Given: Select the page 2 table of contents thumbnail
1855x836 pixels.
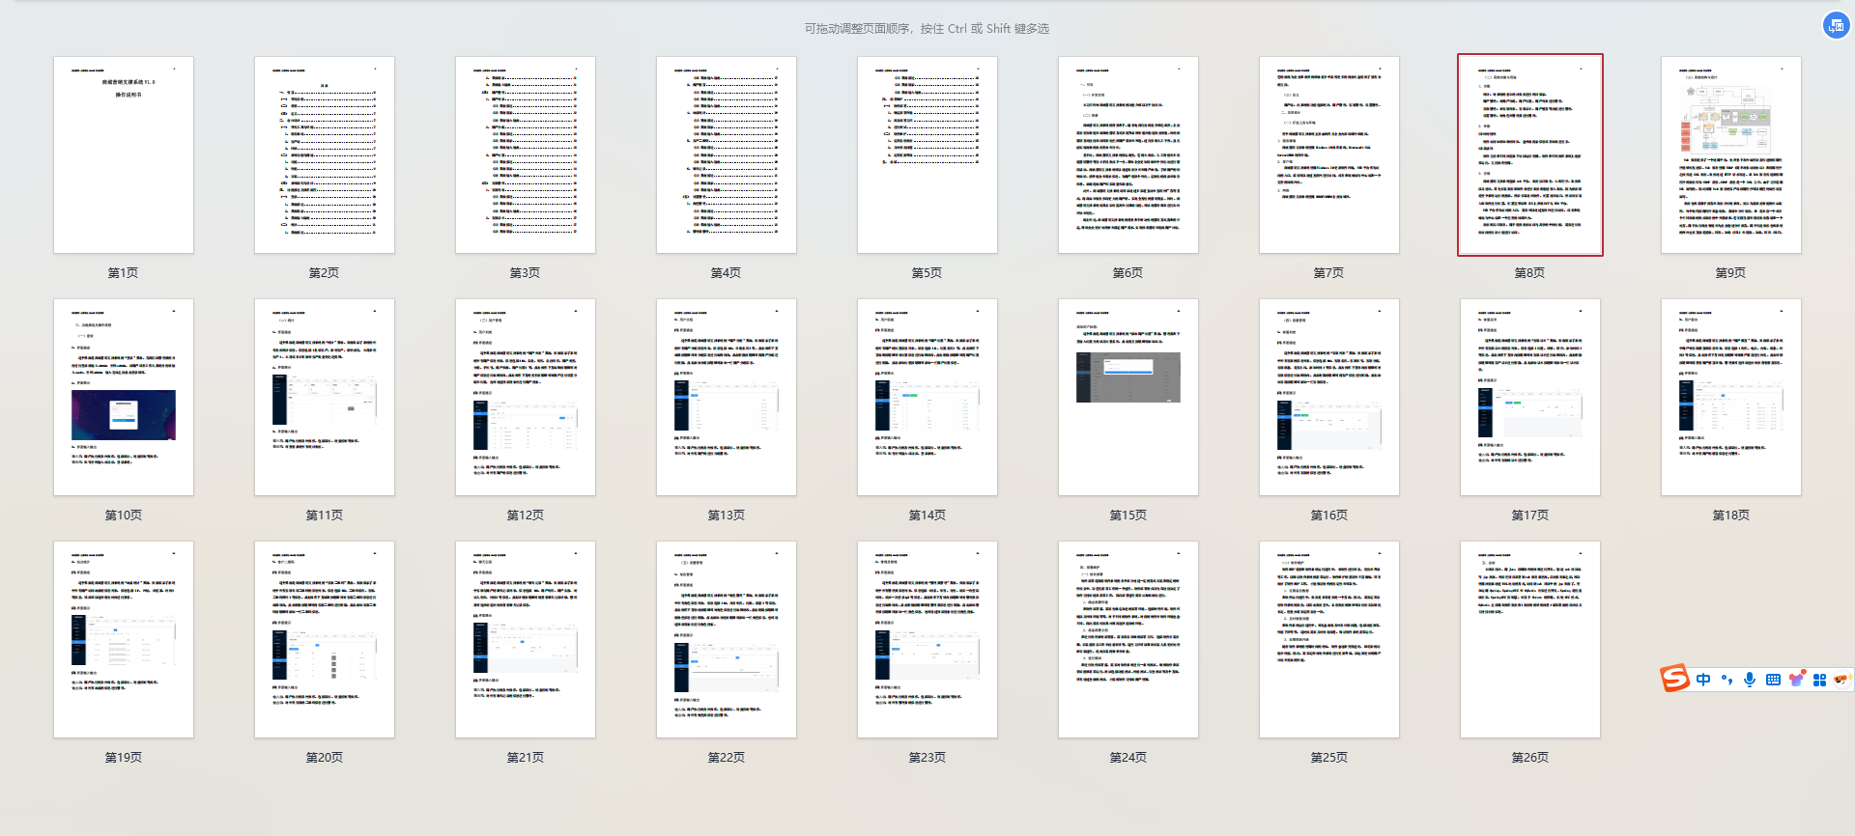Looking at the screenshot, I should (325, 155).
